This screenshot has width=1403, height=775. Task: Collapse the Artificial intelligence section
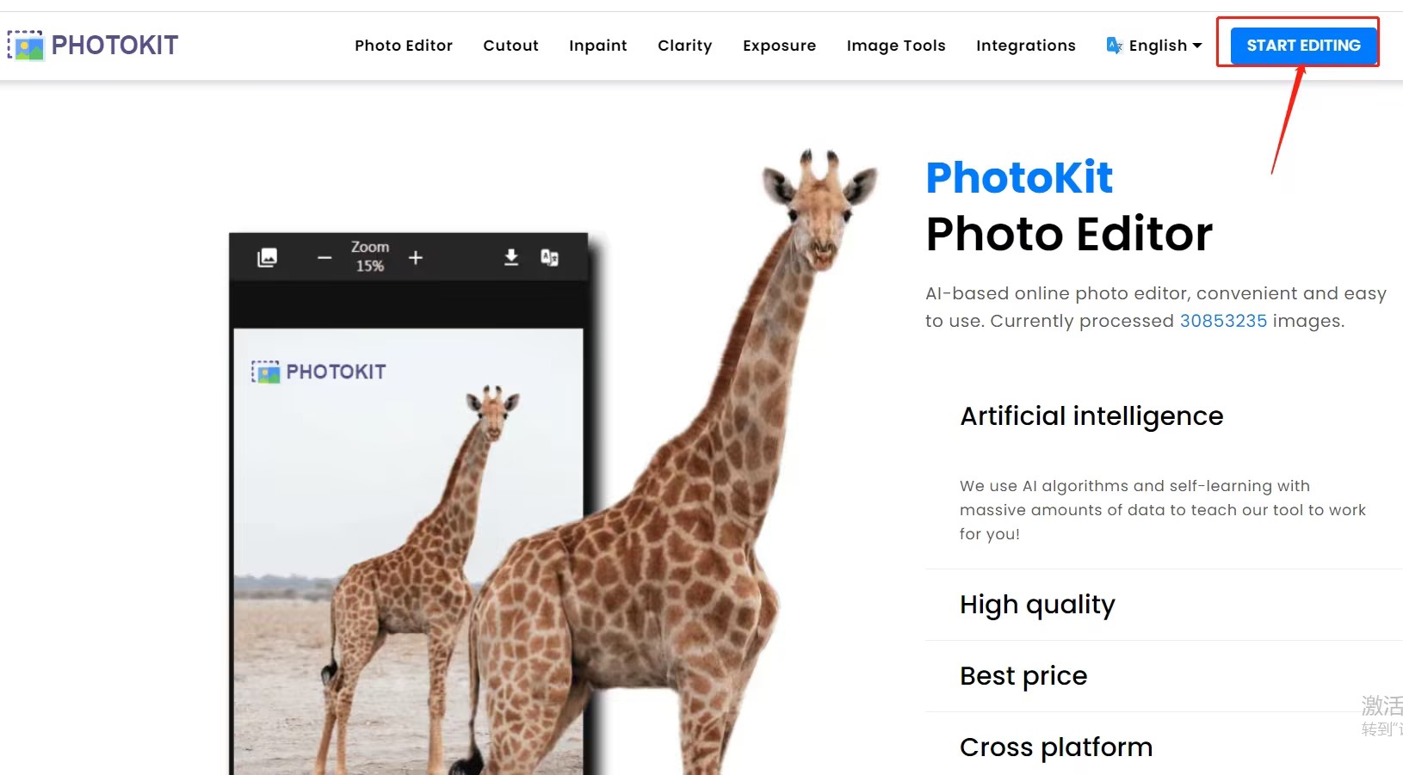click(1091, 416)
